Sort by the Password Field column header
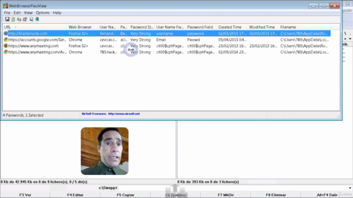353x198 pixels. [x=201, y=27]
